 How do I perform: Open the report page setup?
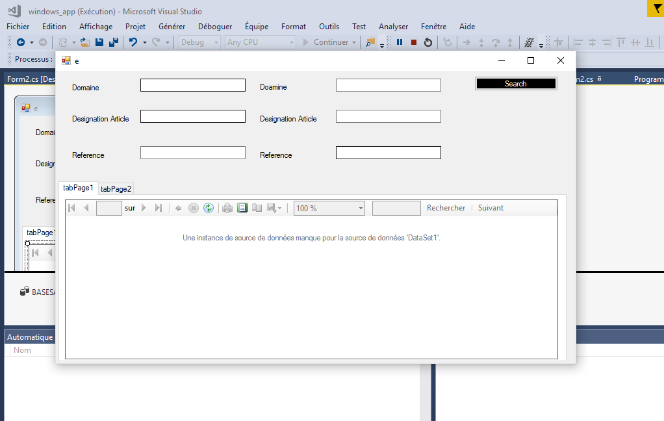click(258, 208)
